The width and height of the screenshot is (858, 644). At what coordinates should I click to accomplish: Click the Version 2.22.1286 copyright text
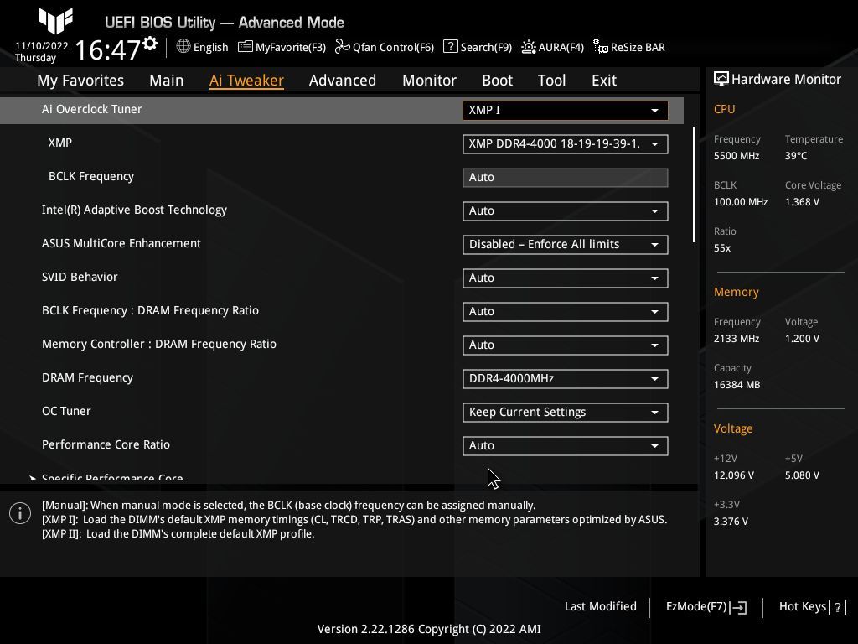pyautogui.click(x=429, y=629)
